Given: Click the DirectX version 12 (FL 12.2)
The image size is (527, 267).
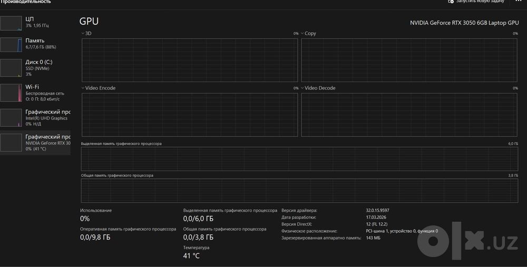Looking at the screenshot, I should pos(377,224).
